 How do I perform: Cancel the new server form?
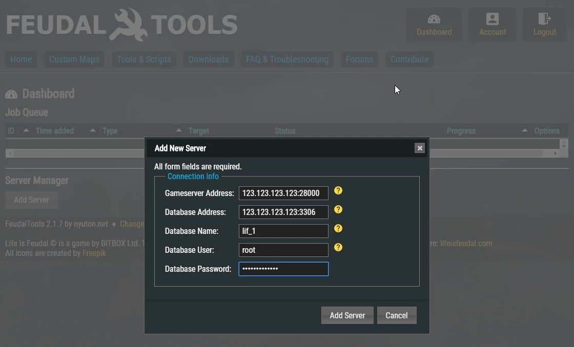(396, 315)
